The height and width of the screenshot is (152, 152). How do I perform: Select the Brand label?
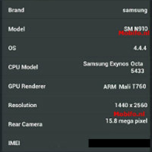16,10
